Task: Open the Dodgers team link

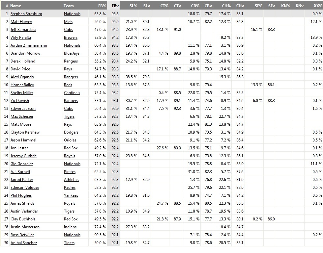Action: tap(71, 132)
